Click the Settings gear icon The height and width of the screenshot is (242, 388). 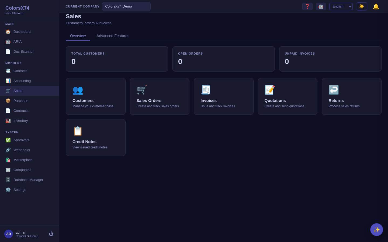click(8, 190)
